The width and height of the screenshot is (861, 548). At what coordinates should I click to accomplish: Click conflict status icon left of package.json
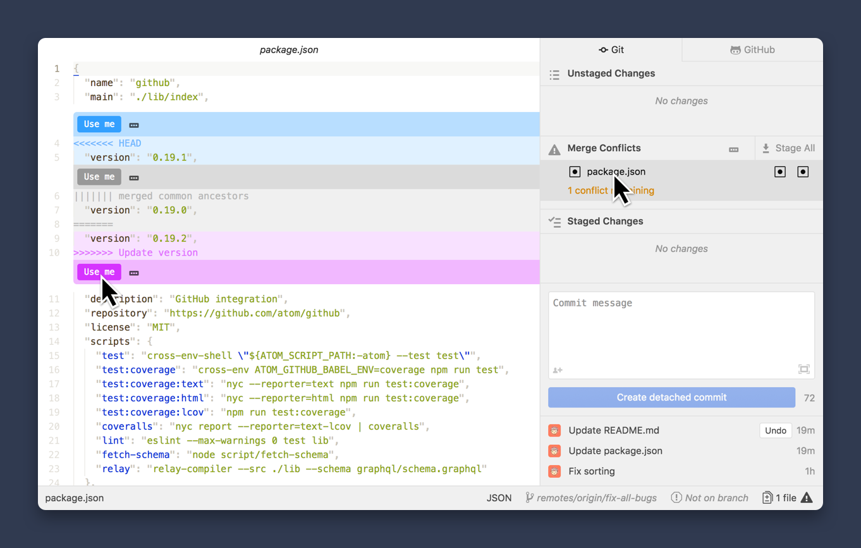(574, 172)
